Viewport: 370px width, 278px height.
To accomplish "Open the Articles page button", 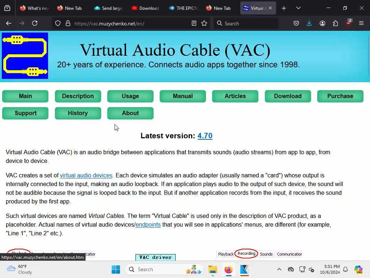I will click(235, 96).
